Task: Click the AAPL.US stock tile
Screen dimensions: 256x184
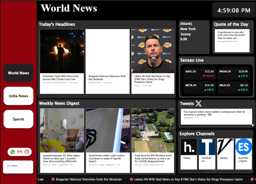Action: pyautogui.click(x=199, y=73)
